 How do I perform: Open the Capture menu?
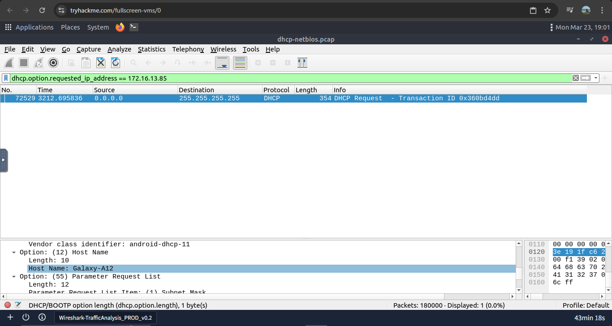[89, 49]
